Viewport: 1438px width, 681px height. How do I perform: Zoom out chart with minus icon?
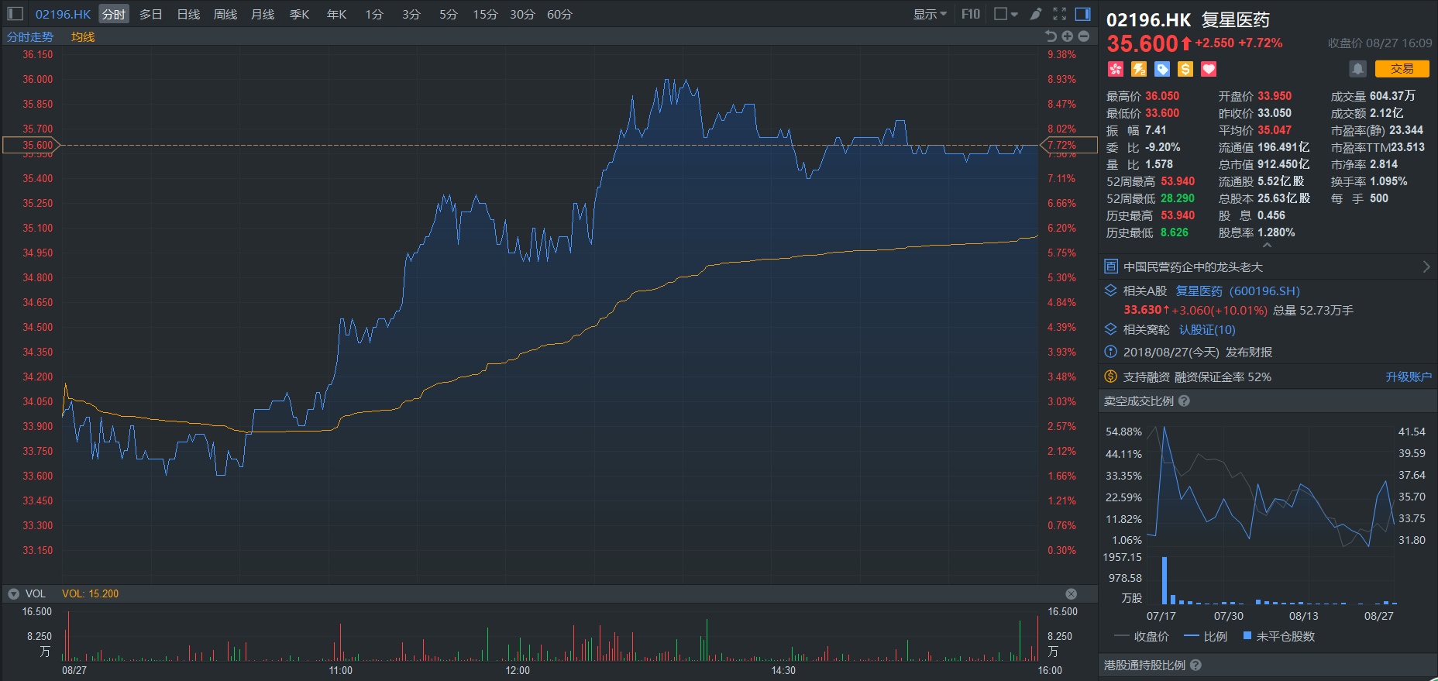pyautogui.click(x=1083, y=36)
